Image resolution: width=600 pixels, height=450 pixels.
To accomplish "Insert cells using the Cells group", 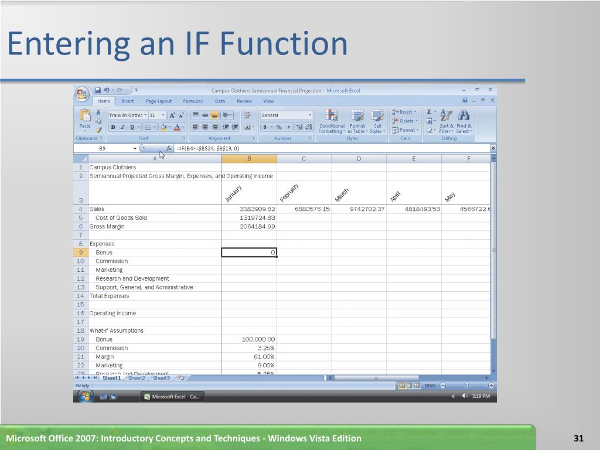I will (x=404, y=112).
